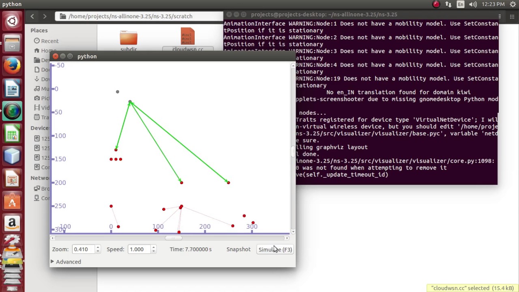Select the lone red node left of 250 row

coord(111,206)
